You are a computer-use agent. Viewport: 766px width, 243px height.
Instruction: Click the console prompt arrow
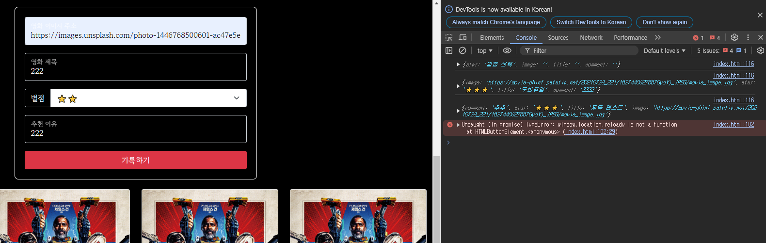[x=448, y=142]
